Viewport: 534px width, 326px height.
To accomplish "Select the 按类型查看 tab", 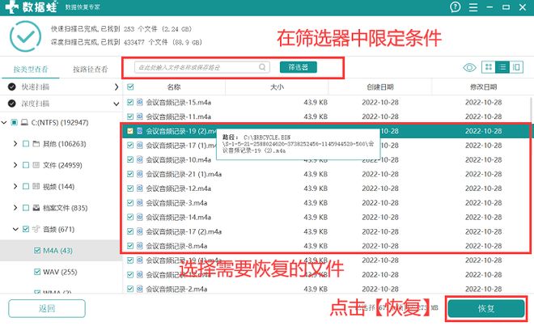I will pos(30,69).
